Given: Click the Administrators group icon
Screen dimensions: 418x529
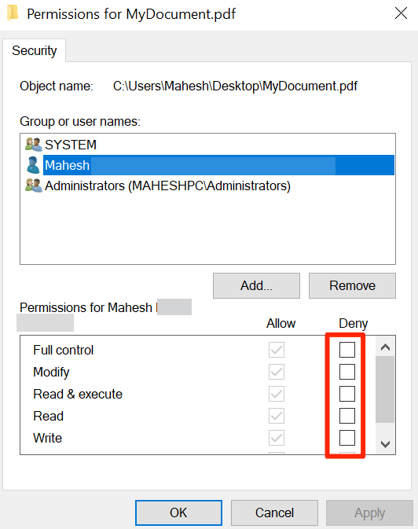Looking at the screenshot, I should (33, 186).
